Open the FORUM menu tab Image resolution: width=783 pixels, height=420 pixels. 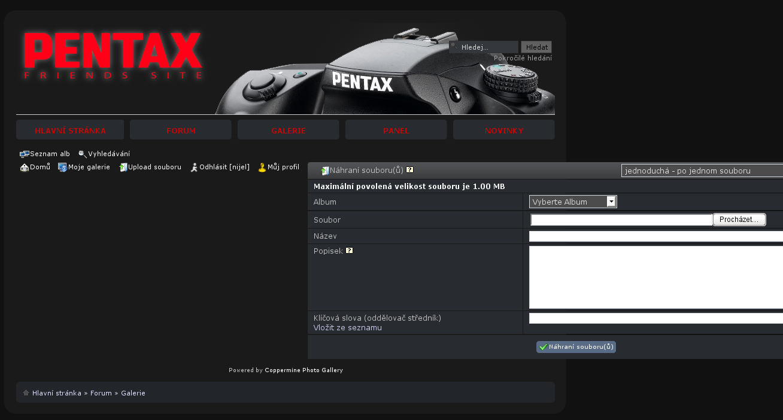point(181,130)
